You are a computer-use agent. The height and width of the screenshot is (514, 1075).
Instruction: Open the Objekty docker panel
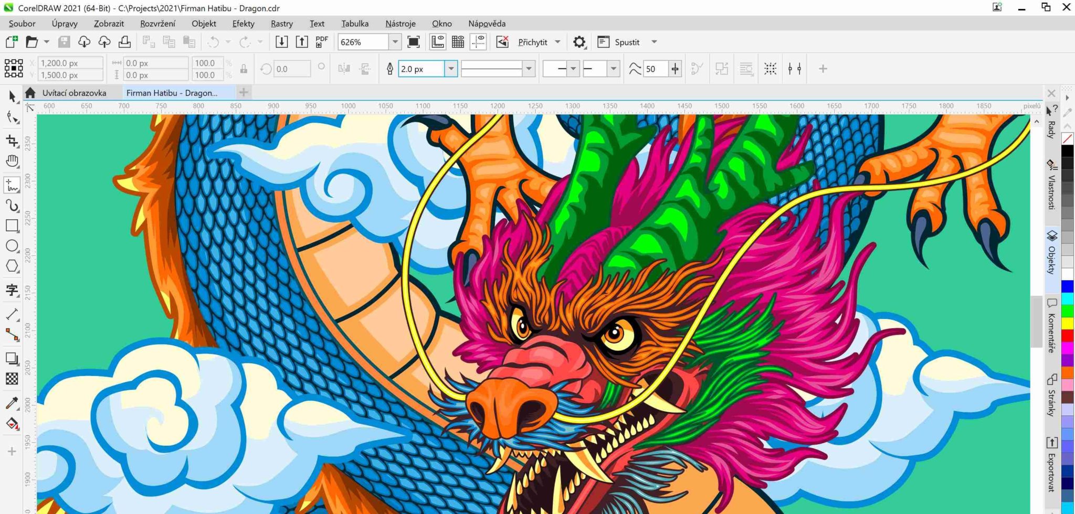[1051, 254]
